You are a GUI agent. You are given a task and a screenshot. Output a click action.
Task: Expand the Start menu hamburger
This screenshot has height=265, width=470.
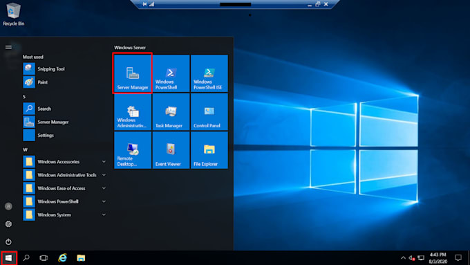click(x=8, y=47)
